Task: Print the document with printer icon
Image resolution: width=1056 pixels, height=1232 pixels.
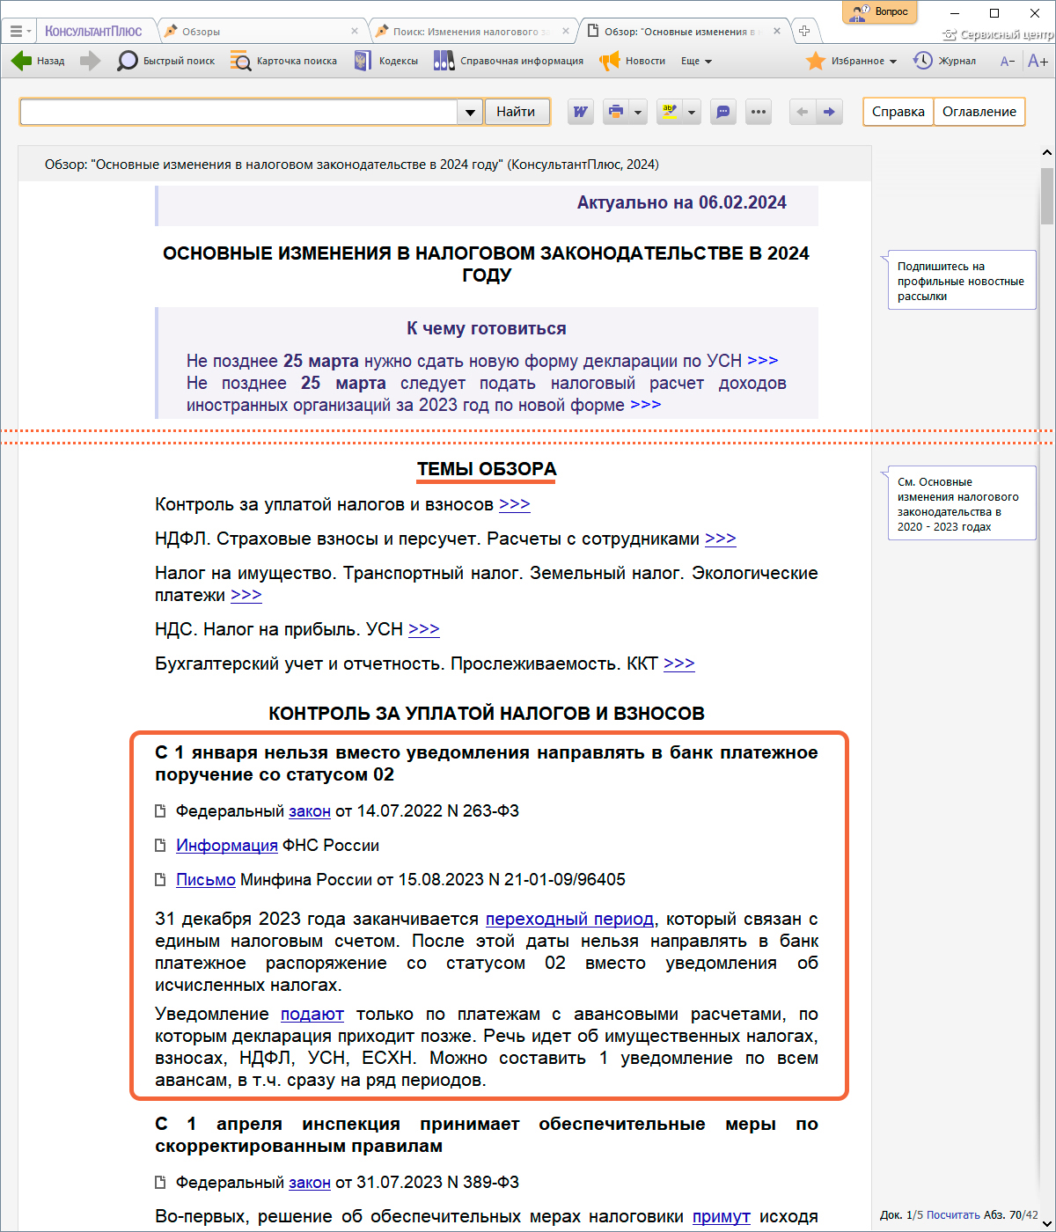Action: point(616,112)
